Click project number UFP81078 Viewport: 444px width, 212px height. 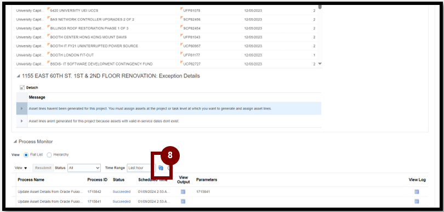192,10
